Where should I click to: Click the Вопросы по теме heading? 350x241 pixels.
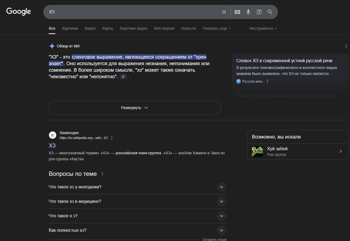tap(73, 174)
